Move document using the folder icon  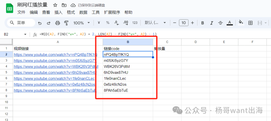(x=64, y=5)
